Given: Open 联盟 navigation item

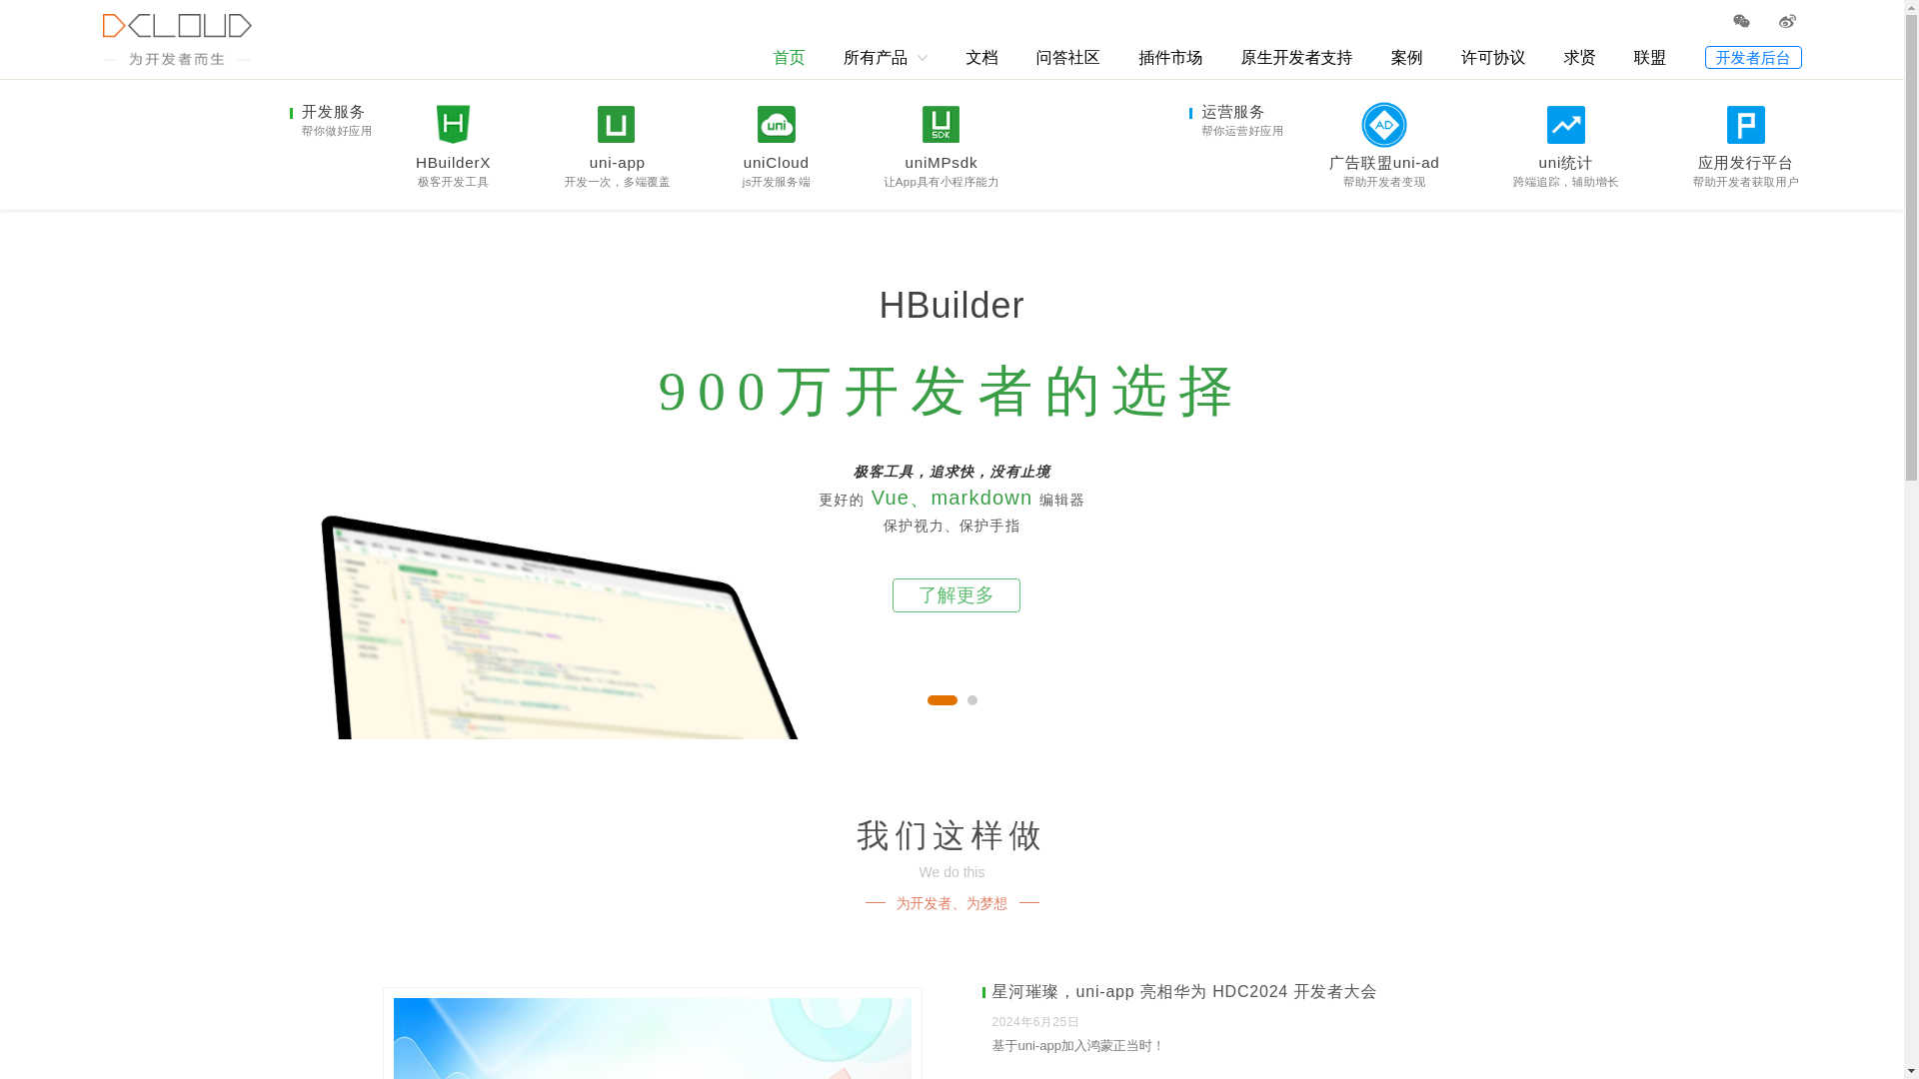Looking at the screenshot, I should (x=1650, y=58).
